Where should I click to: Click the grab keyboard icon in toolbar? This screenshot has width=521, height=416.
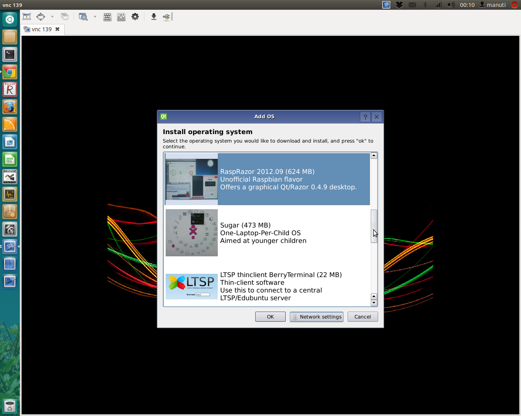[x=107, y=17]
